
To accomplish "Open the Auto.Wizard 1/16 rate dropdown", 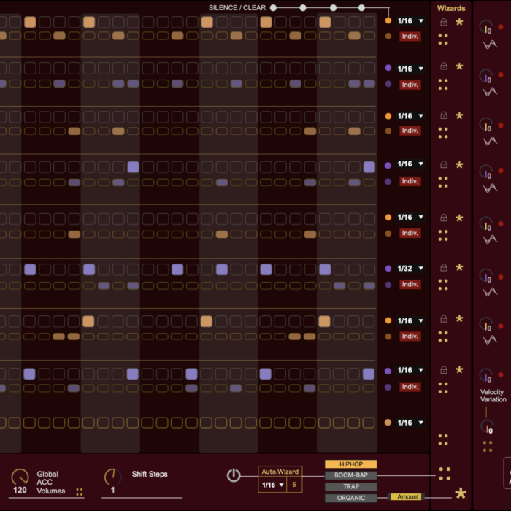I will [272, 485].
